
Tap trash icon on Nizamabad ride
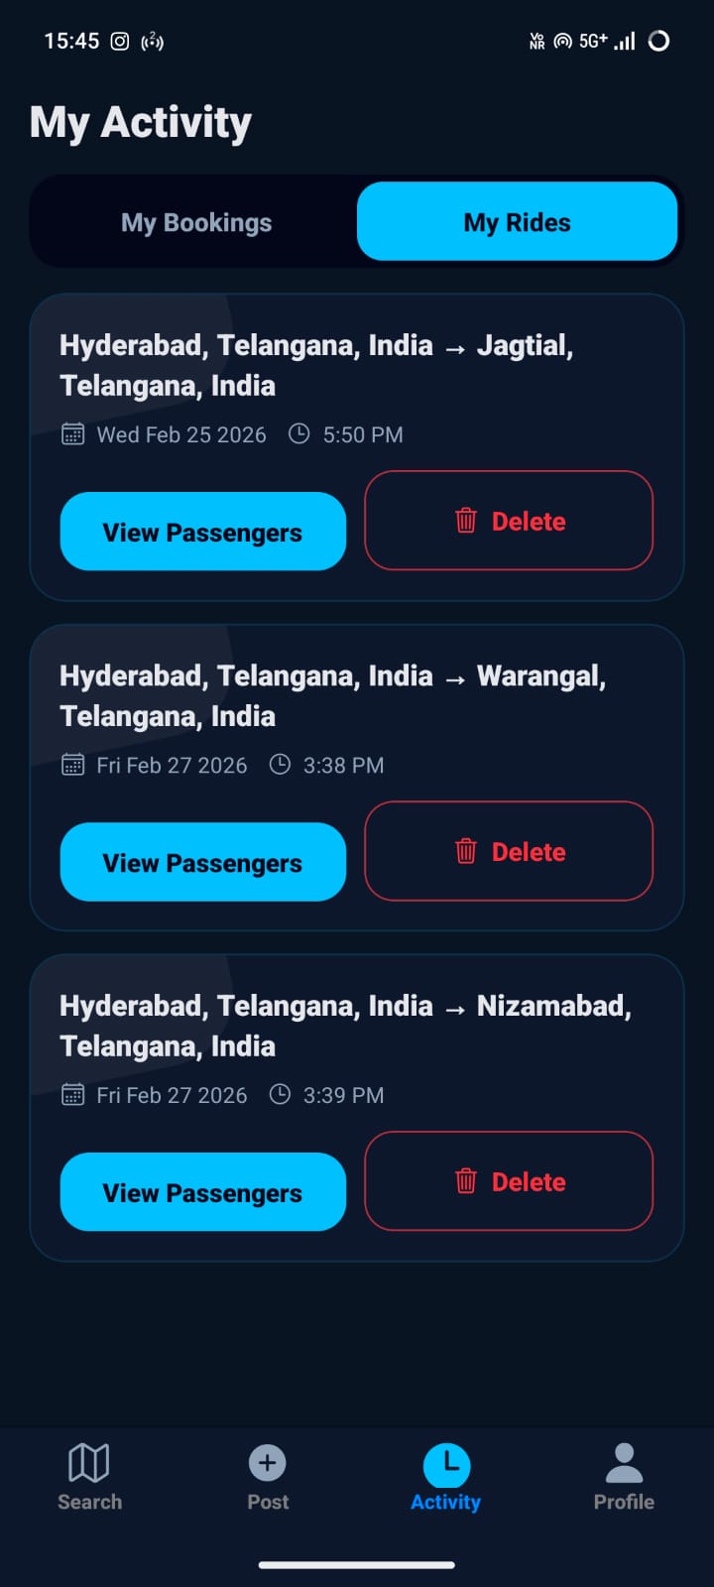[466, 1180]
